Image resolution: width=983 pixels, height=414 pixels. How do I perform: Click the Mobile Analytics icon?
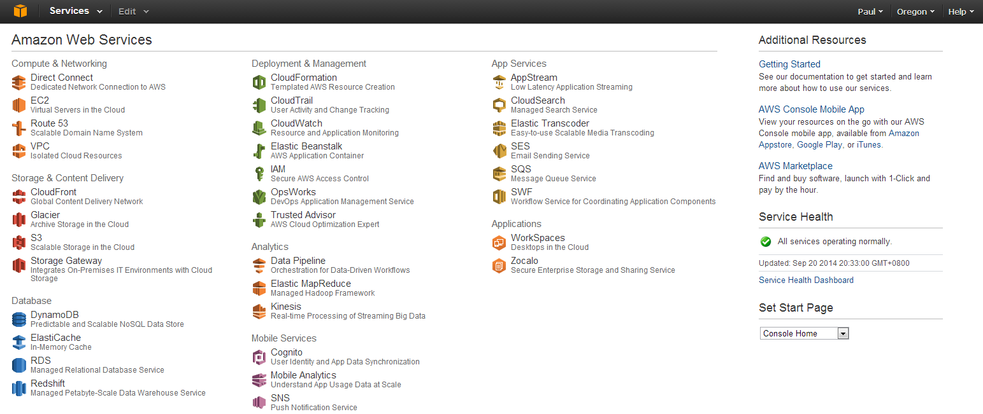(259, 380)
